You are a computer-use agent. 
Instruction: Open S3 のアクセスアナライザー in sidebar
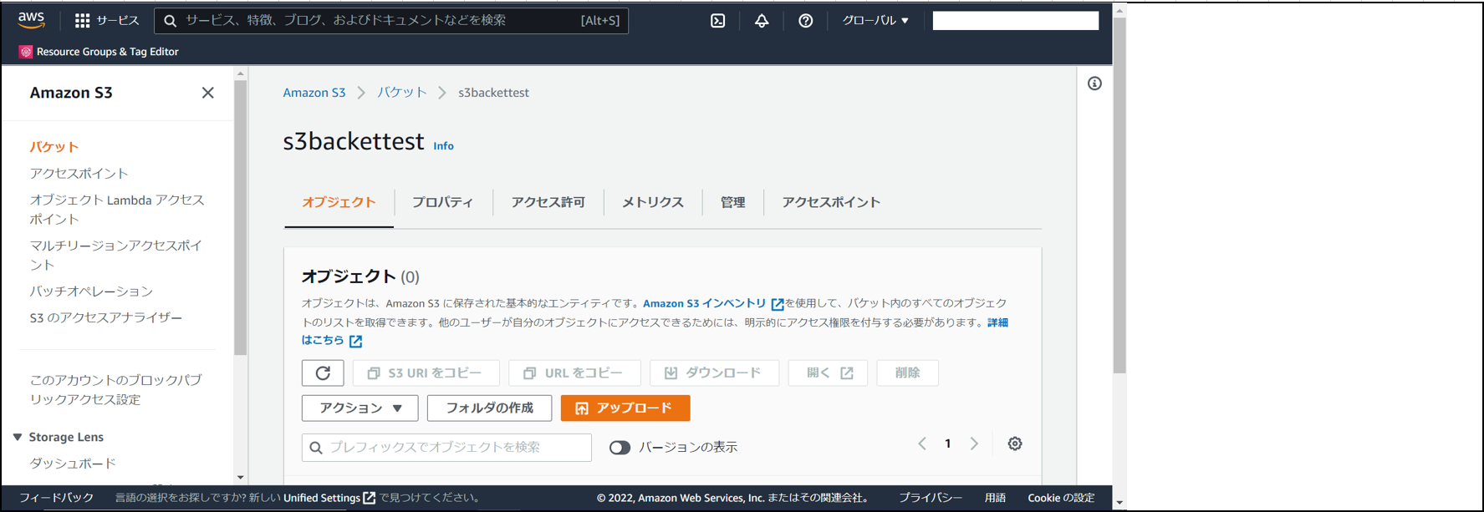click(106, 318)
